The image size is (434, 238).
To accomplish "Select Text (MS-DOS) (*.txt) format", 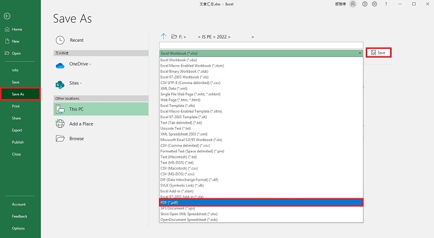I will click(261, 163).
